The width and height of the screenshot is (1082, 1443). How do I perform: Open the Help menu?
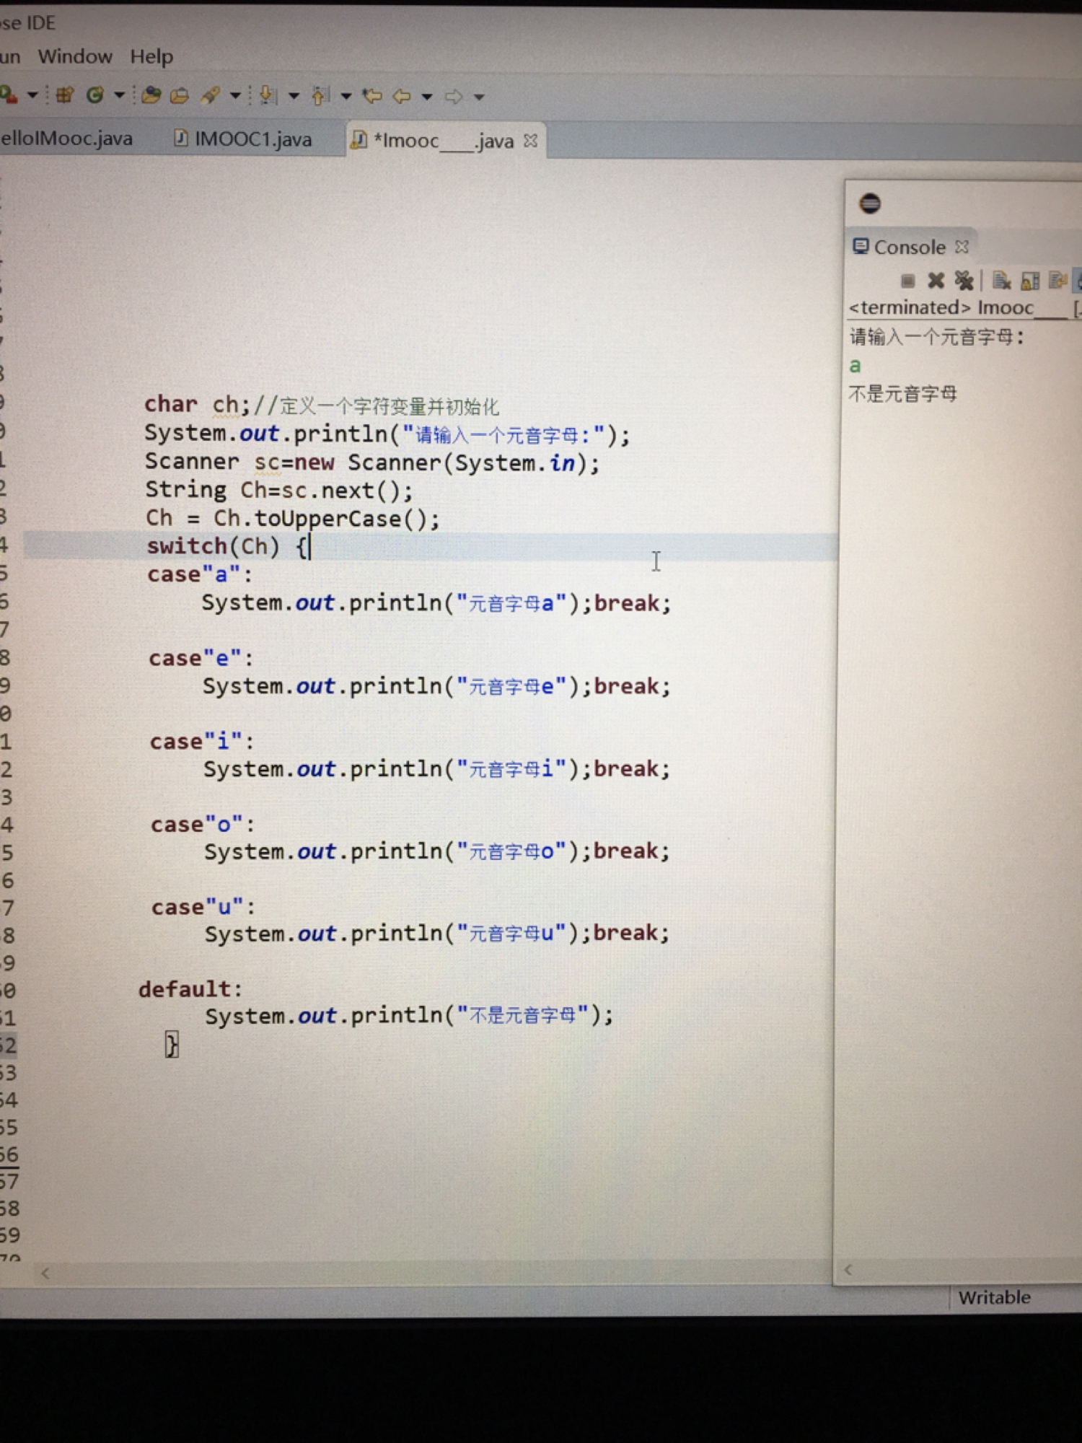point(151,57)
